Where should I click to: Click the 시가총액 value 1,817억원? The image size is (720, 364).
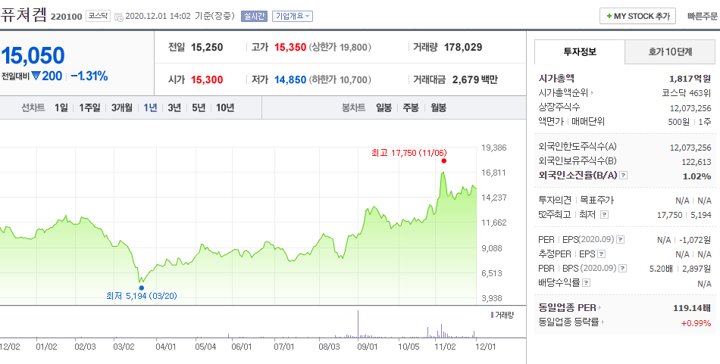coord(690,79)
